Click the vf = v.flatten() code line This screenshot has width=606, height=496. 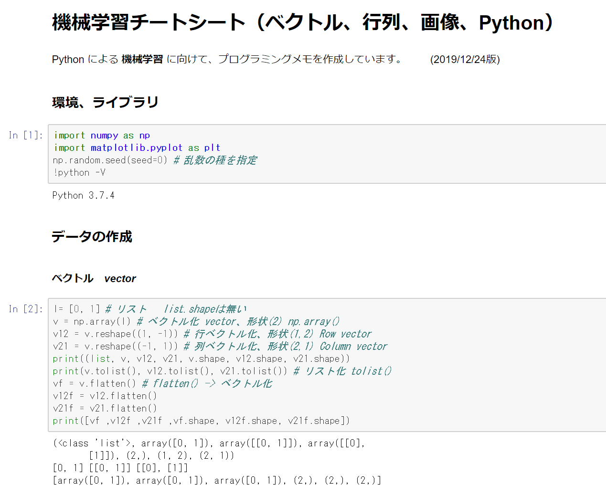coord(94,383)
